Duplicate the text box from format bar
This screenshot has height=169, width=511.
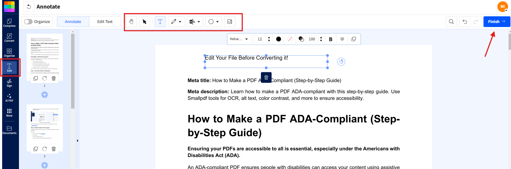pos(354,39)
